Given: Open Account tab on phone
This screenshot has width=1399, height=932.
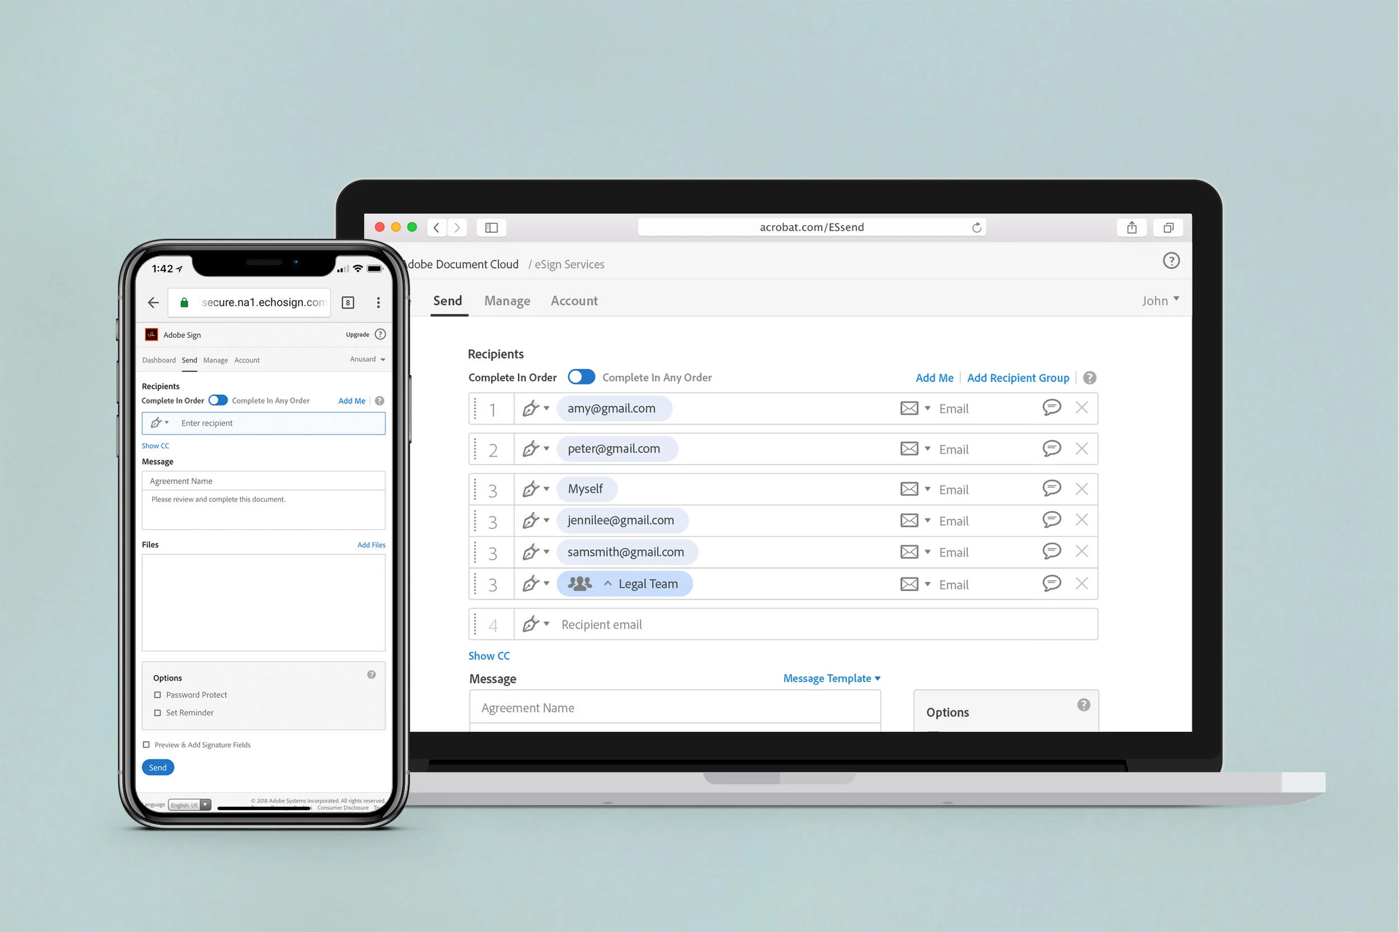Looking at the screenshot, I should pyautogui.click(x=247, y=360).
